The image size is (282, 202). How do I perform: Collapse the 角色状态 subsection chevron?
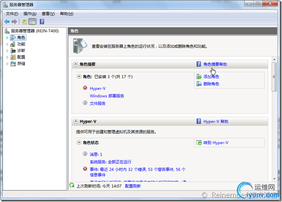tap(79, 142)
